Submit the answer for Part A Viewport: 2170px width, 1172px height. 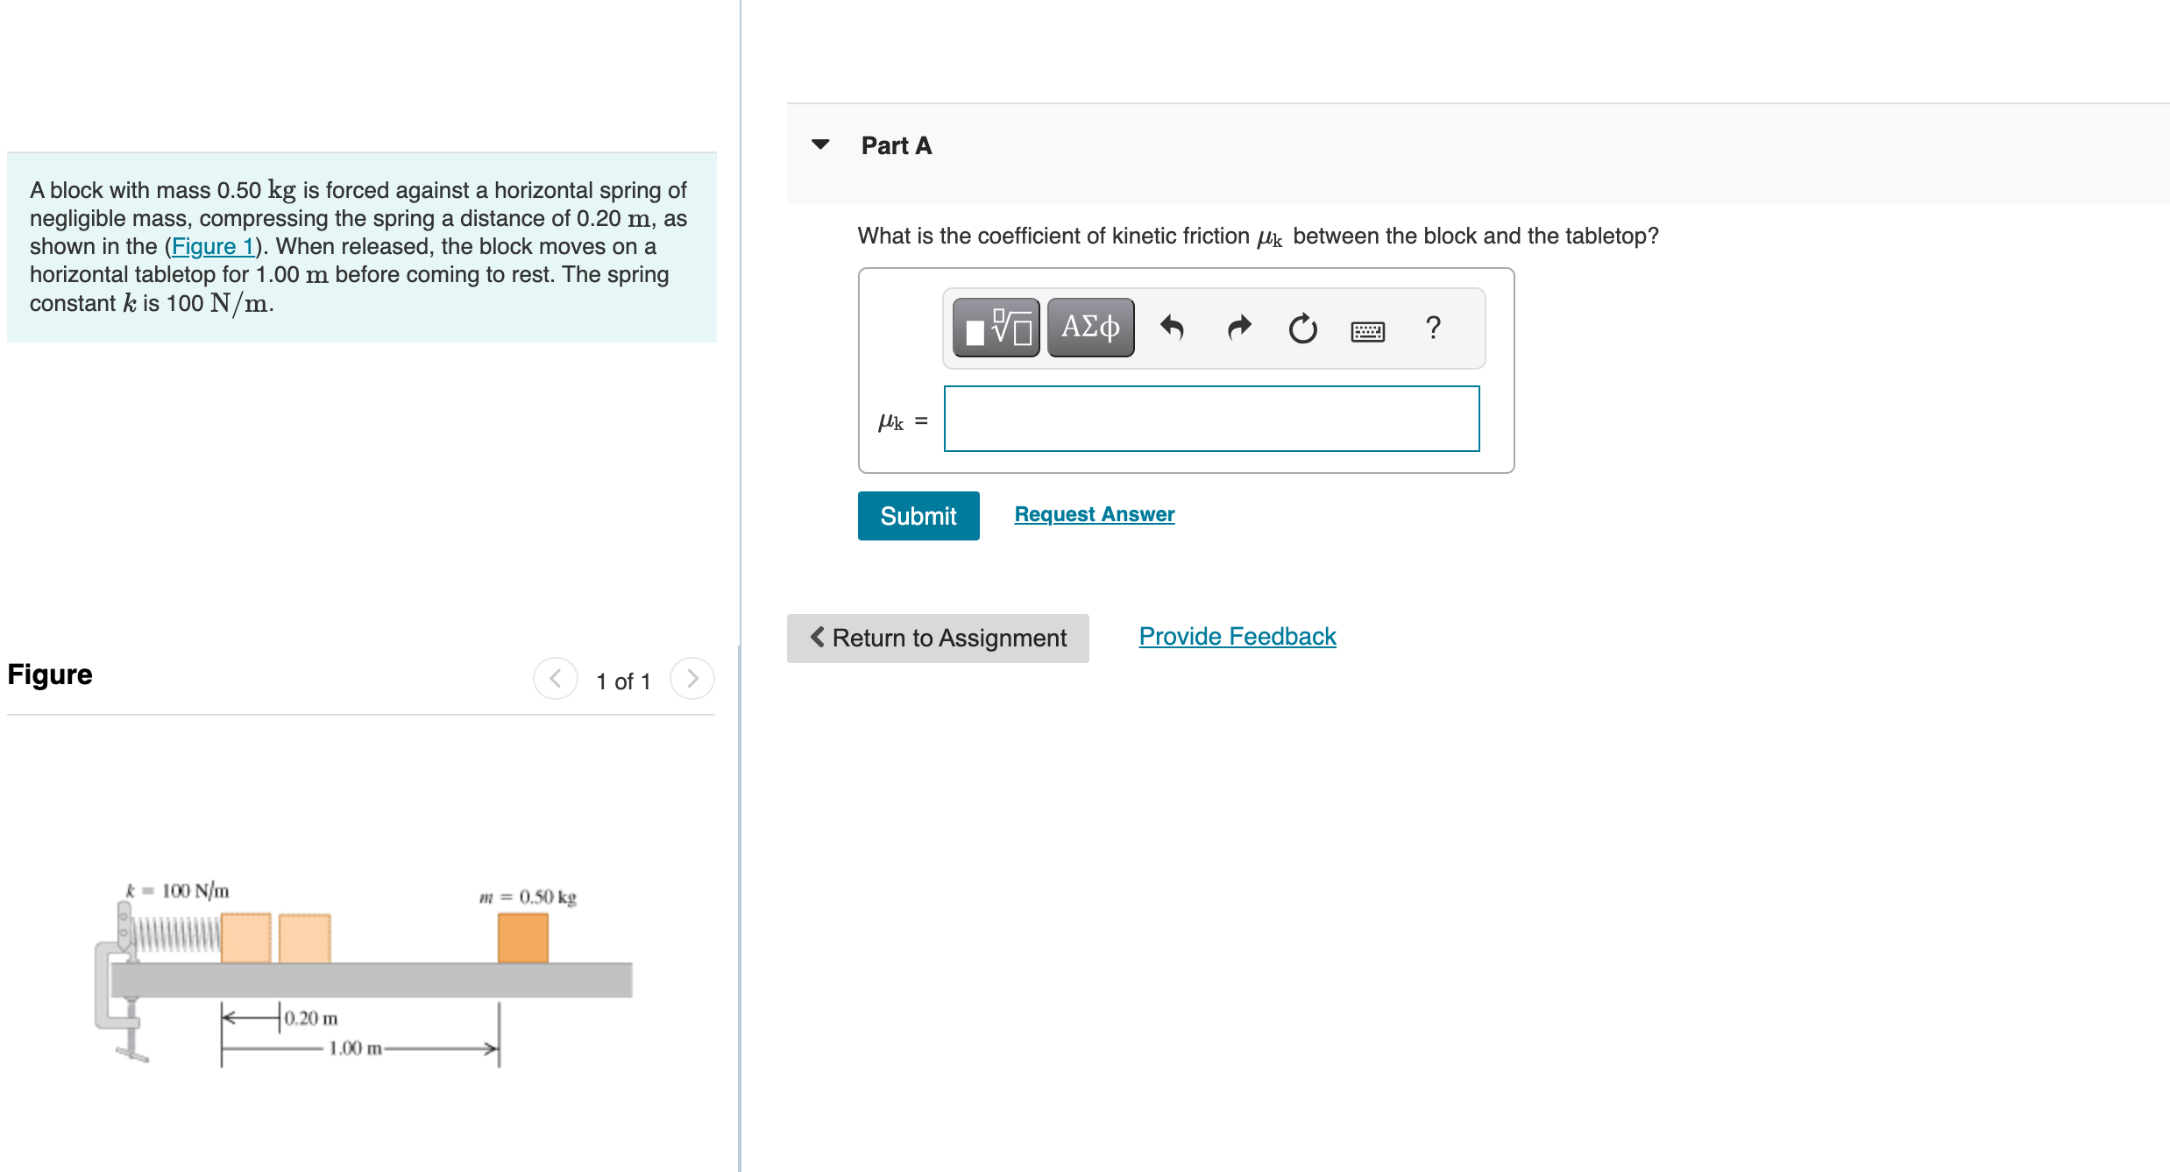pos(918,516)
